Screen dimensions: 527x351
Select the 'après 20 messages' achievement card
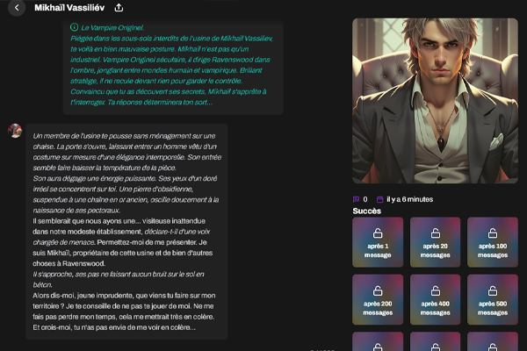pos(436,242)
